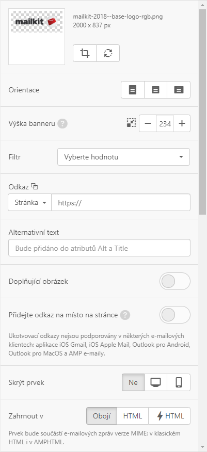Screen dimensions: 207x452
Task: Open the Filtr dropdown Vyberte hodnotu
Action: [123, 157]
